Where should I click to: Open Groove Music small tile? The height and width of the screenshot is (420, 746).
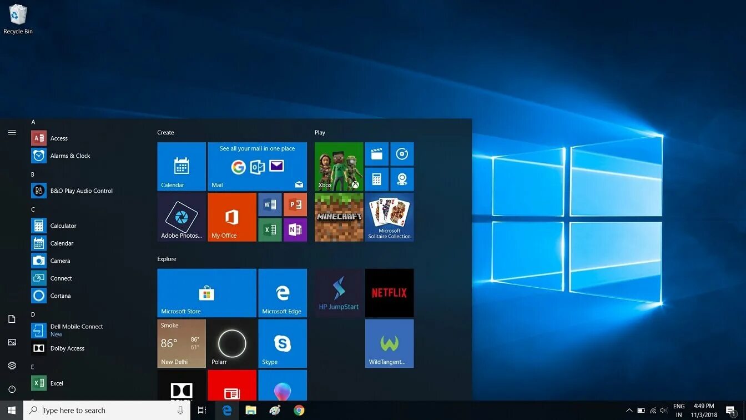(x=402, y=154)
